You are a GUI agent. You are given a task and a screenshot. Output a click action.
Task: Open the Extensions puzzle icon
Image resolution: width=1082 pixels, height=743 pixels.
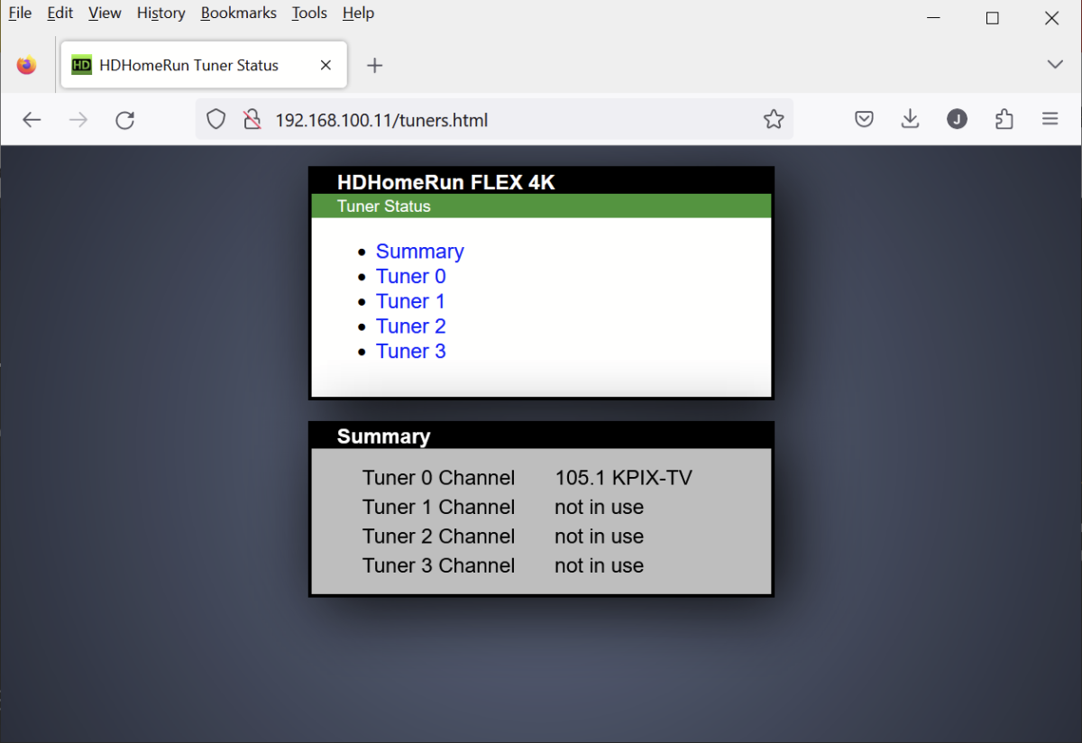point(1004,120)
